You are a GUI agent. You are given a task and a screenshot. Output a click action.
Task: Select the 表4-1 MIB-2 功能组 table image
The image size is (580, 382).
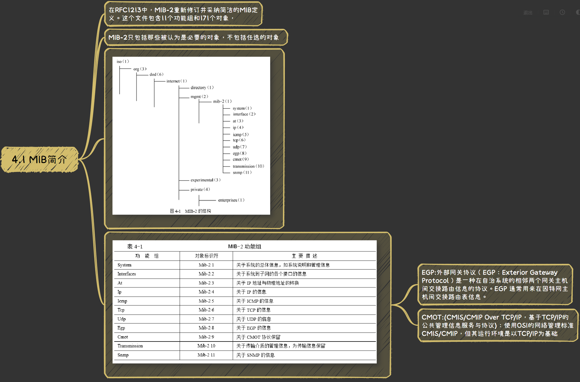244,302
